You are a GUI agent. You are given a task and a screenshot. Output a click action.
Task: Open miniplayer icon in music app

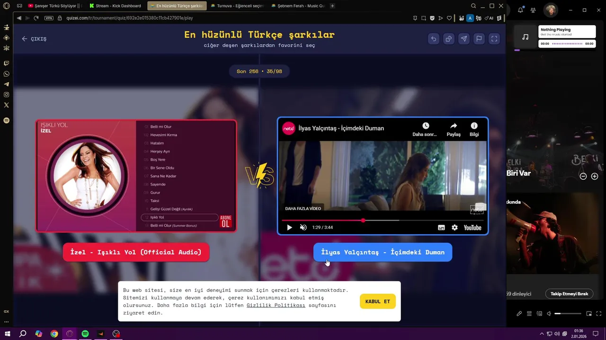589,314
